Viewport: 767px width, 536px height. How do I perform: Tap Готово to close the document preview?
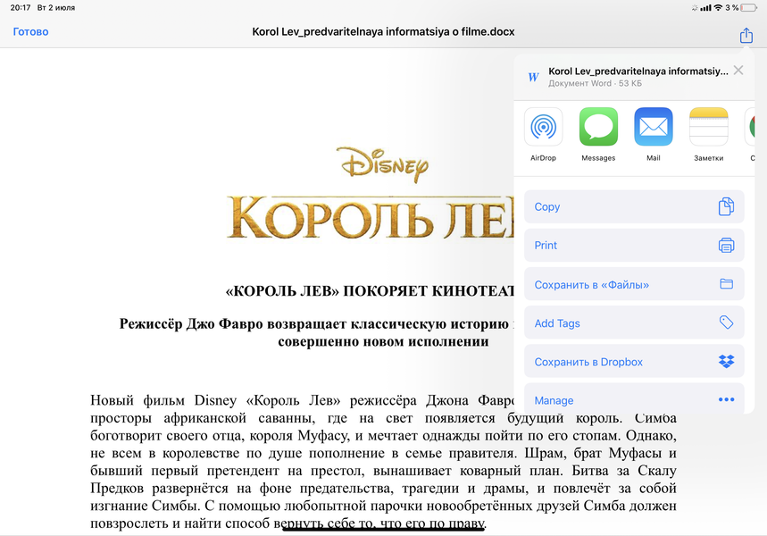click(x=30, y=32)
